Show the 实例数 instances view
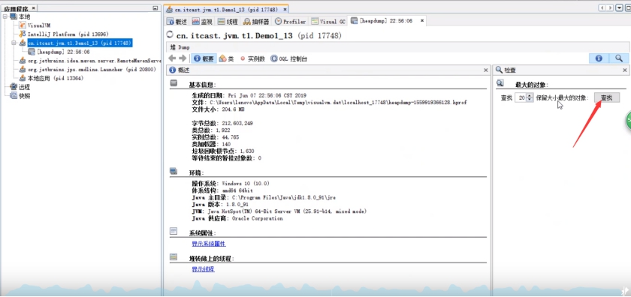The width and height of the screenshot is (631, 297). pyautogui.click(x=252, y=58)
